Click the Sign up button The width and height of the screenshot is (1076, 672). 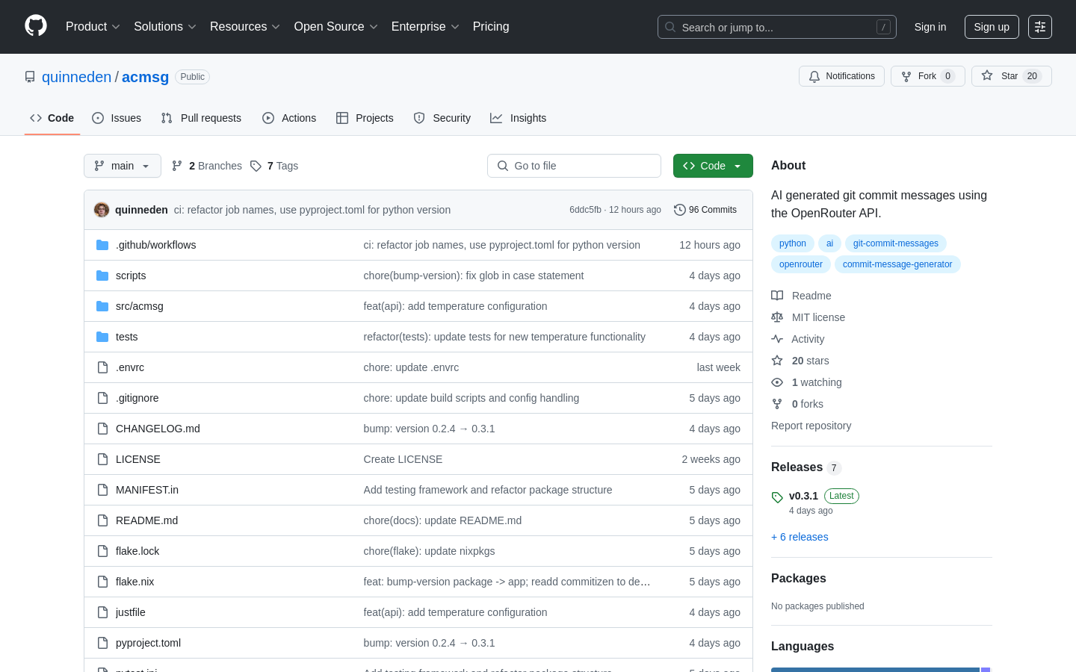(x=992, y=27)
